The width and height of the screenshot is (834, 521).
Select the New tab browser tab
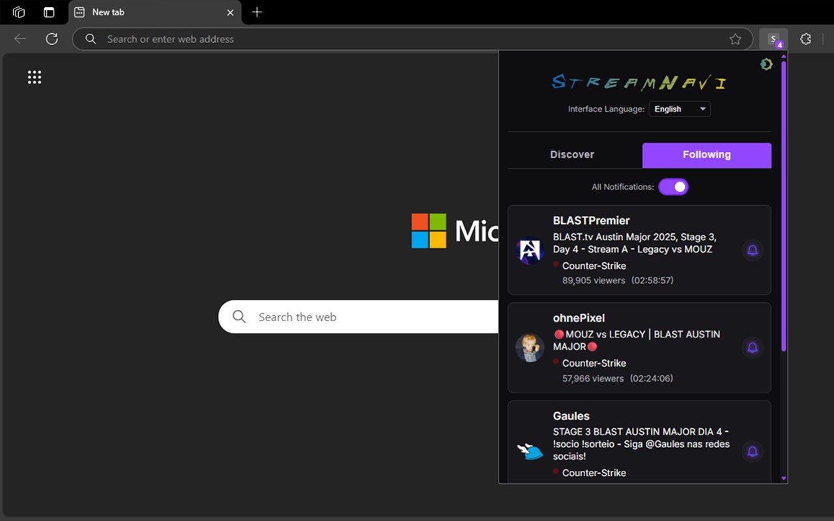click(x=154, y=12)
